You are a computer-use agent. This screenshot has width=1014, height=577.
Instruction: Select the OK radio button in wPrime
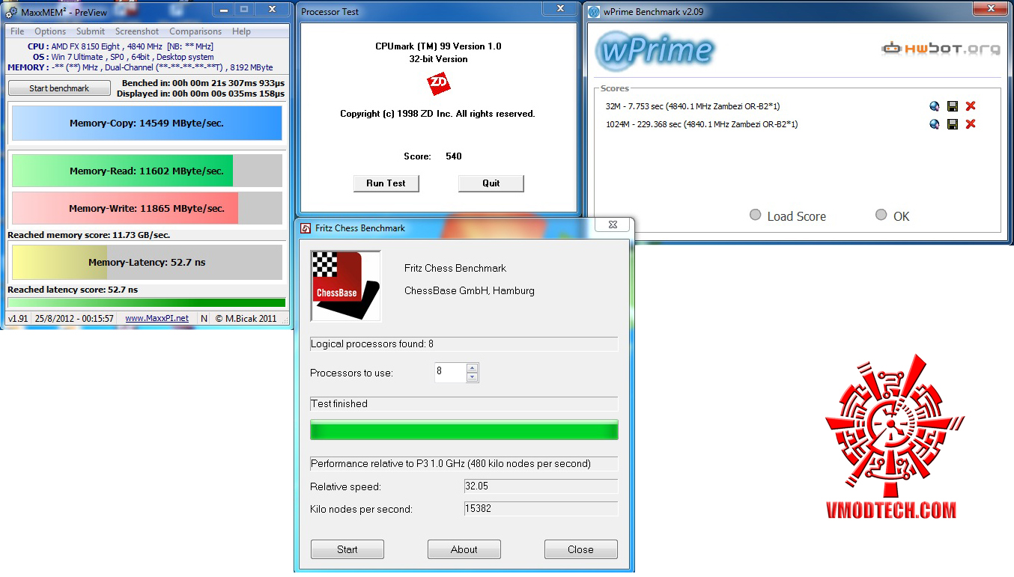881,216
